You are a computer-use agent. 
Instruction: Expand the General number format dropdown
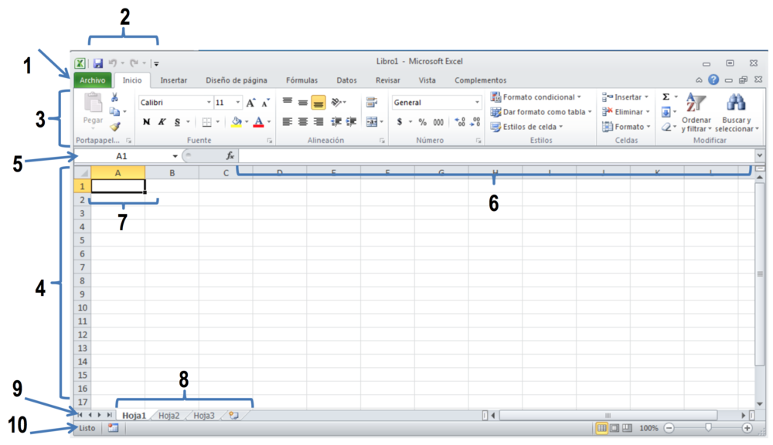point(477,103)
